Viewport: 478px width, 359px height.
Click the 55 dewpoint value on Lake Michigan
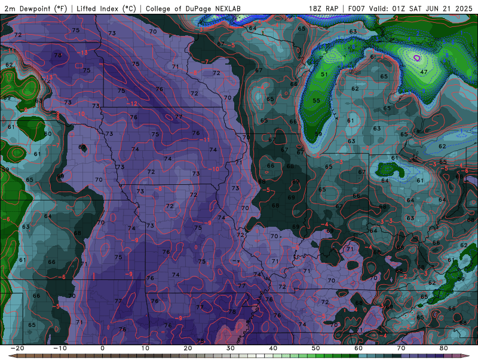click(316, 101)
